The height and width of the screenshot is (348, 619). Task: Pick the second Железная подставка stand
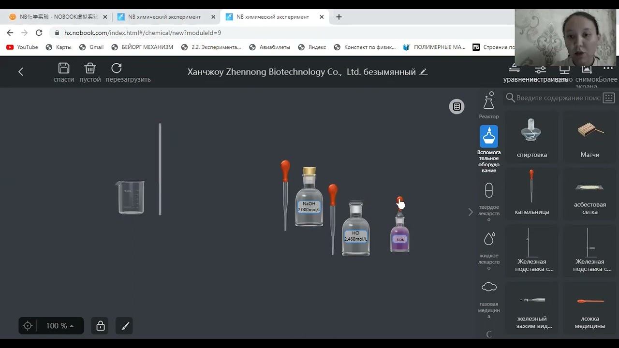pyautogui.click(x=590, y=250)
